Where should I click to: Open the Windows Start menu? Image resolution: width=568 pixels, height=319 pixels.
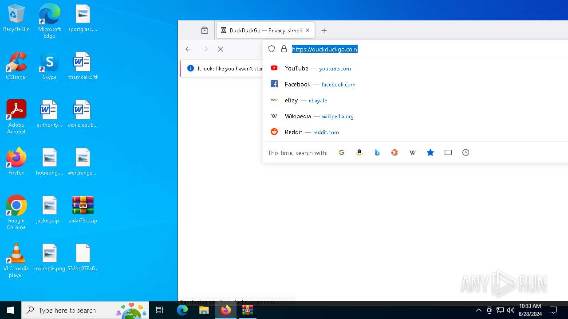11,310
